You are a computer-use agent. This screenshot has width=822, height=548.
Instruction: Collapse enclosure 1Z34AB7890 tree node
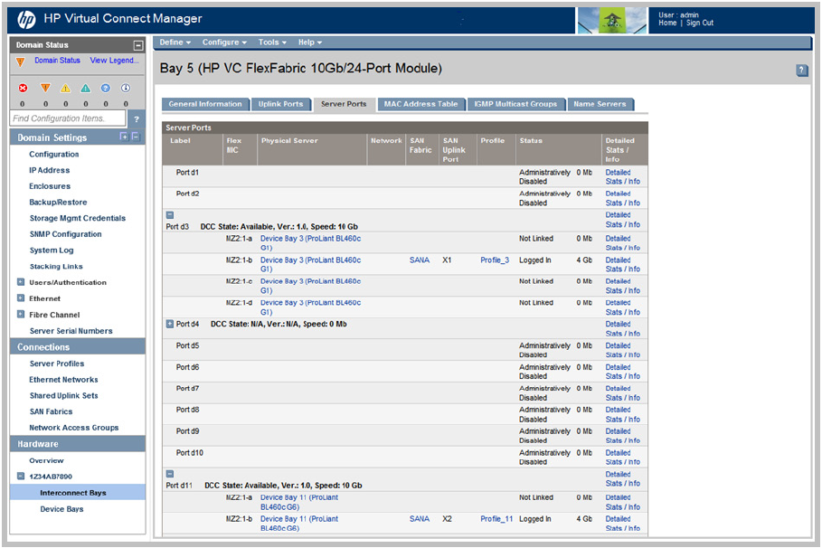[x=21, y=477]
